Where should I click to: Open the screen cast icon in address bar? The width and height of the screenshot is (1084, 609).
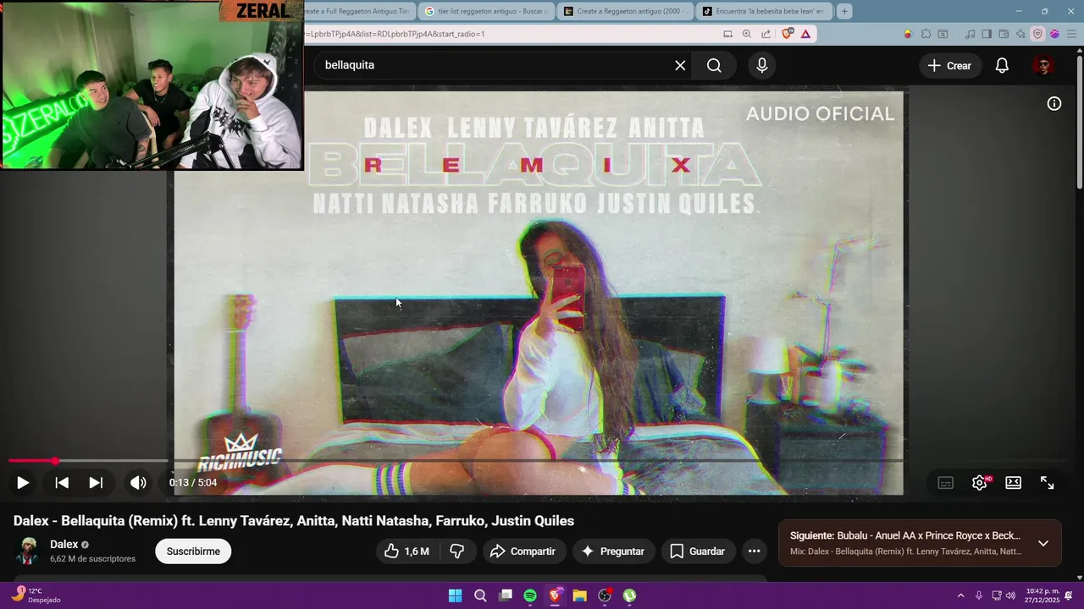[x=727, y=34]
